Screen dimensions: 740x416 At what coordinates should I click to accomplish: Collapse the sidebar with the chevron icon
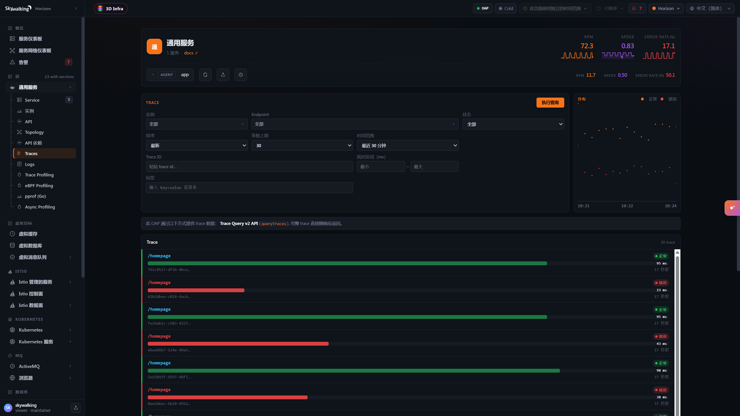tap(76, 8)
